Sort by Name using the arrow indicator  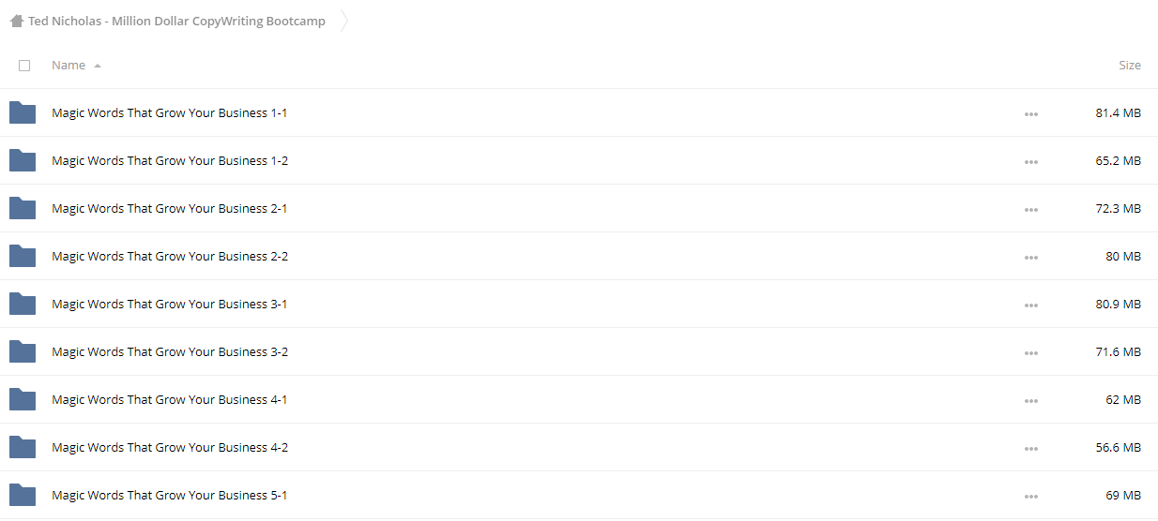(98, 66)
